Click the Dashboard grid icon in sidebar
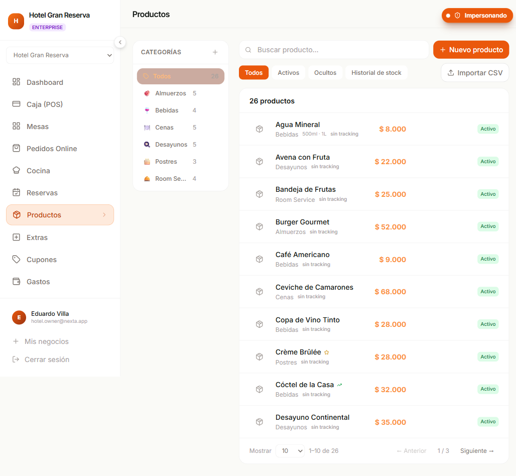The width and height of the screenshot is (516, 476). click(x=16, y=82)
